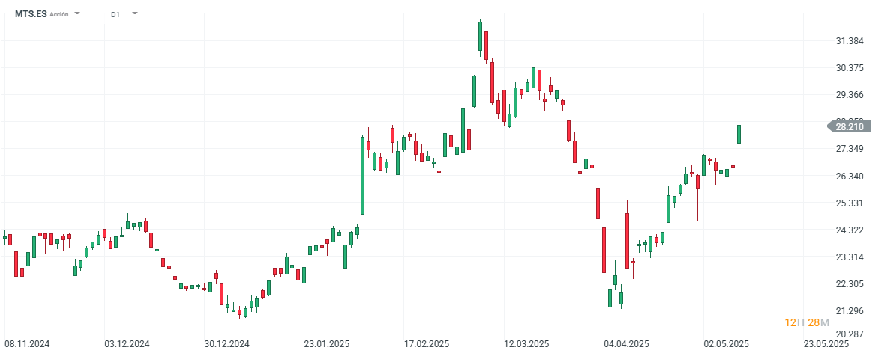Click the MTS.ES ticker name

[x=31, y=14]
